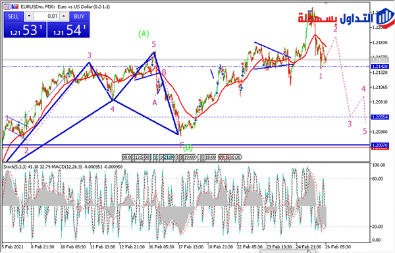Viewport: 395px width, 253px height.
Task: Focus the 0.01 volume input field
Action: [x=47, y=16]
